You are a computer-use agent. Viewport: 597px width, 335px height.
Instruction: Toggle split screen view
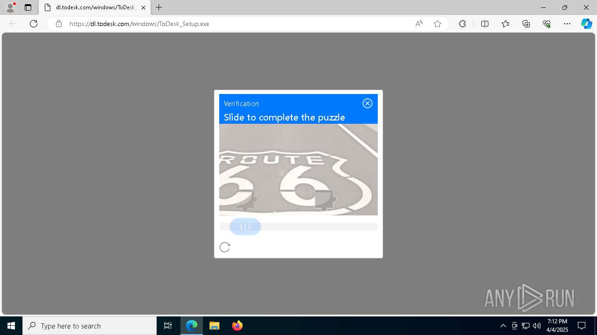point(485,24)
